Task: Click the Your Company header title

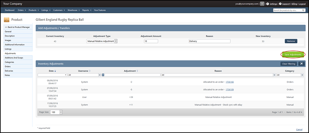Action: coord(13,4)
